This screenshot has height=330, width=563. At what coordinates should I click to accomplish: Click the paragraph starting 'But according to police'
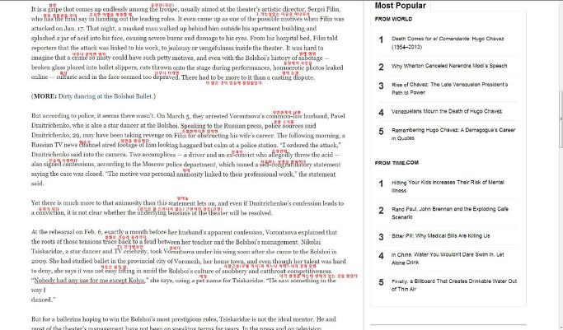(x=188, y=150)
